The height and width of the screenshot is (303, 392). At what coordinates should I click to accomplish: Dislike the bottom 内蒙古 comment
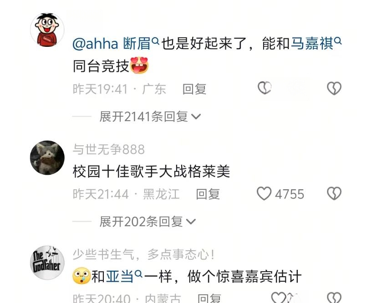[334, 298]
